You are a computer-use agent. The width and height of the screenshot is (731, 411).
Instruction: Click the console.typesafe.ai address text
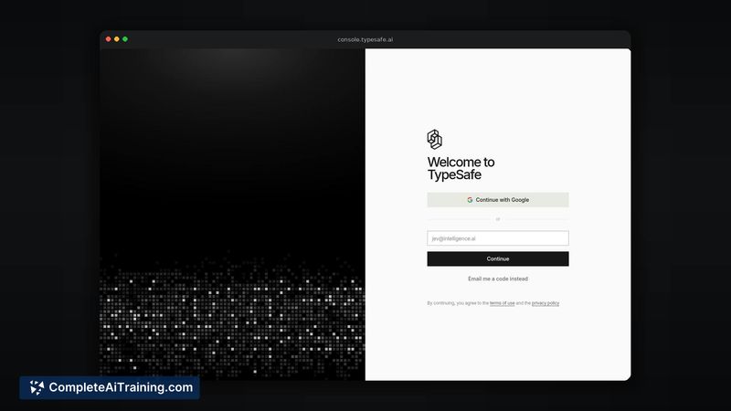365,39
